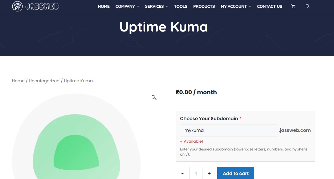This screenshot has height=179, width=334.
Task: Click the JassWeb text wordmark
Action: click(x=42, y=7)
